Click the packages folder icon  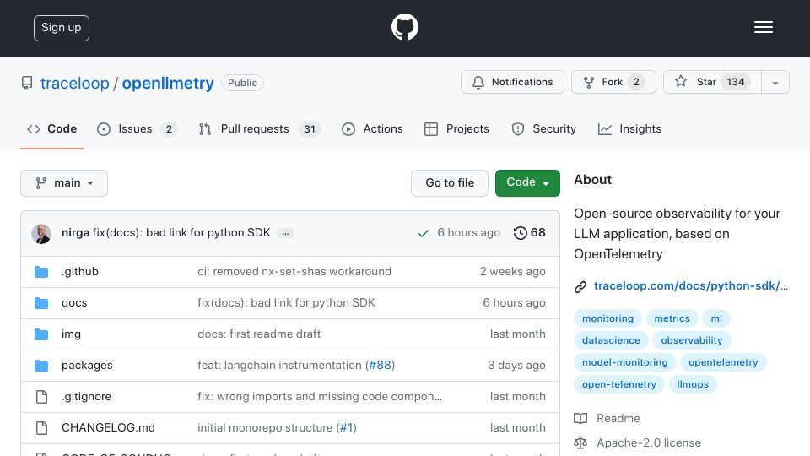(x=41, y=366)
